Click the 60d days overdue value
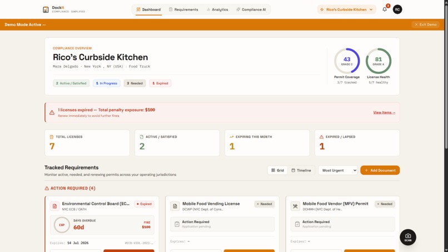 point(78,227)
